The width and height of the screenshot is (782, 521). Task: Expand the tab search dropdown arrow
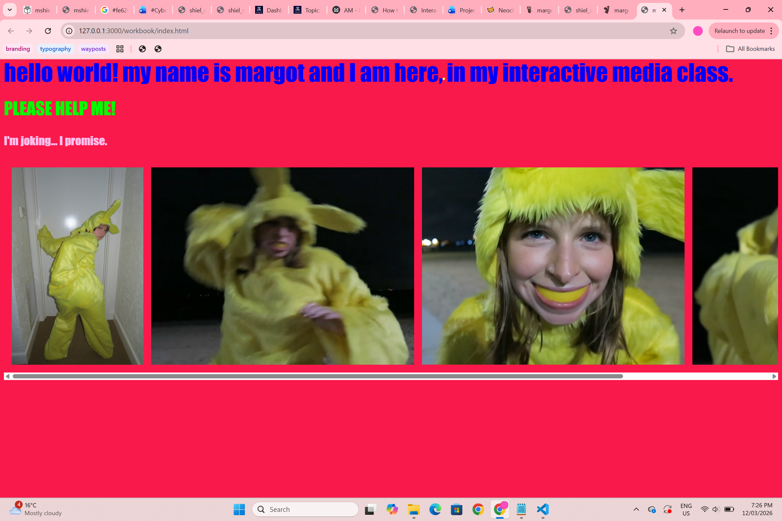pos(10,10)
